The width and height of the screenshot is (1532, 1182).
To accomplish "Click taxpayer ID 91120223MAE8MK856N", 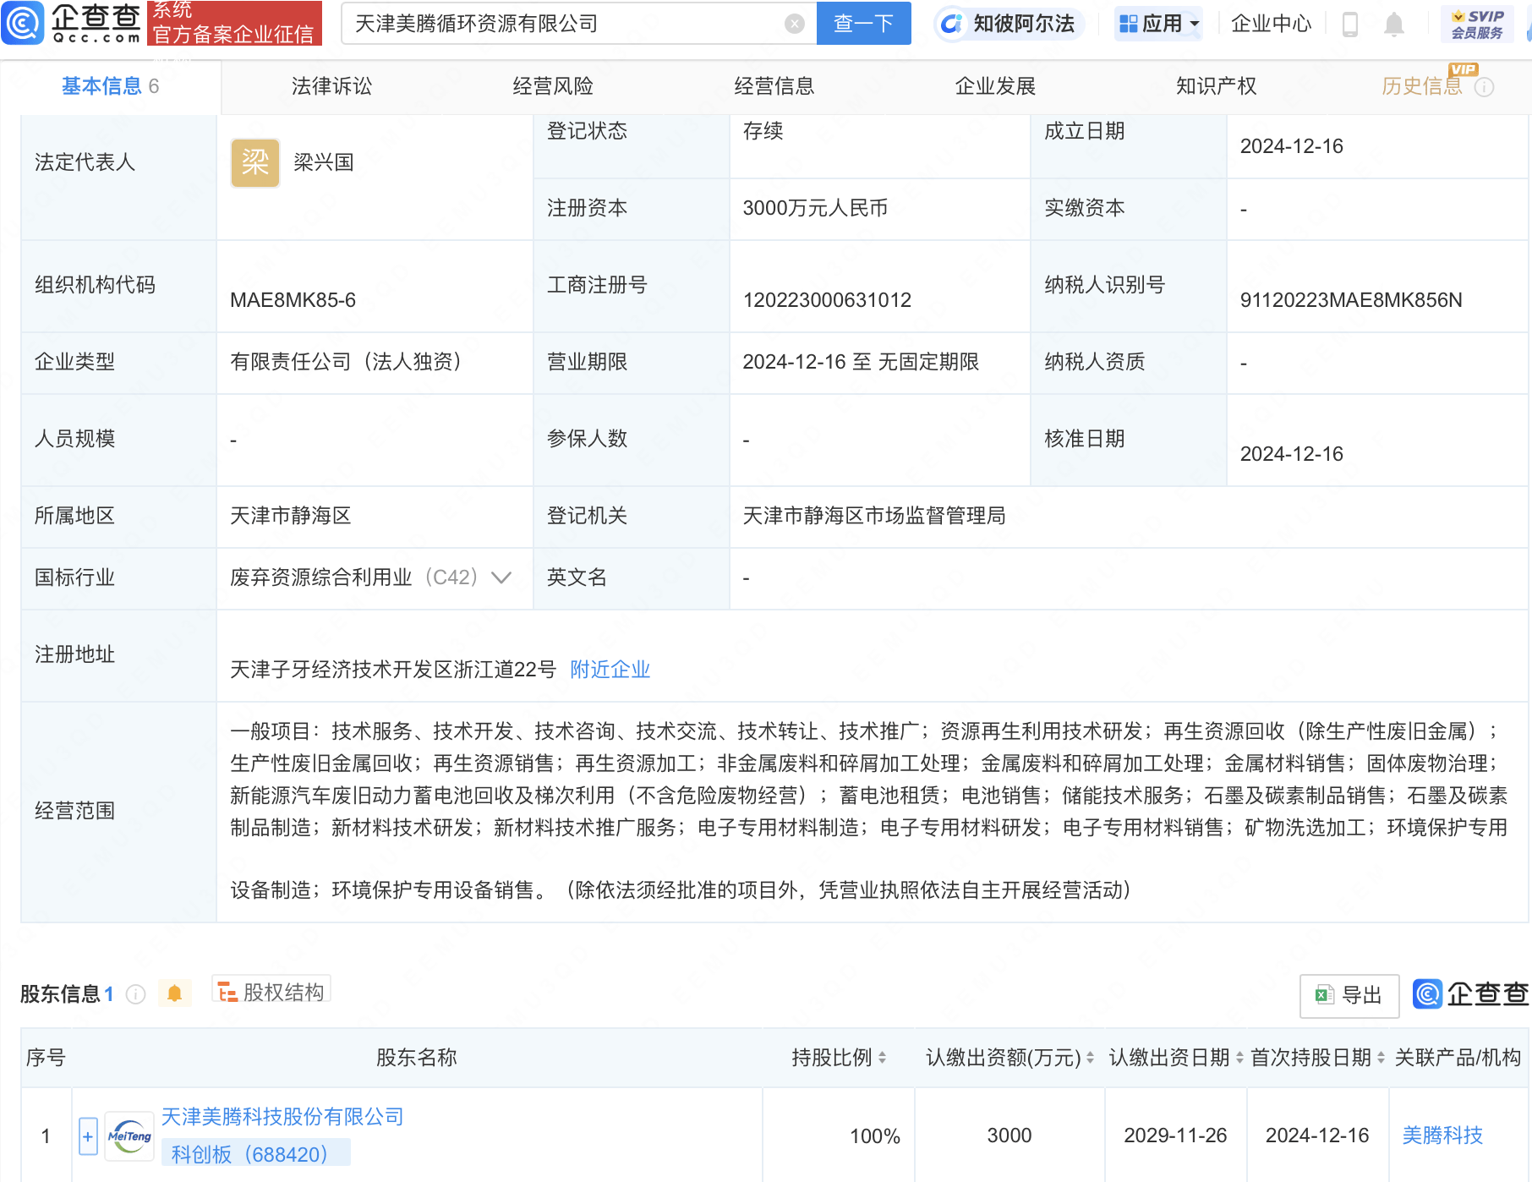I will (1350, 300).
